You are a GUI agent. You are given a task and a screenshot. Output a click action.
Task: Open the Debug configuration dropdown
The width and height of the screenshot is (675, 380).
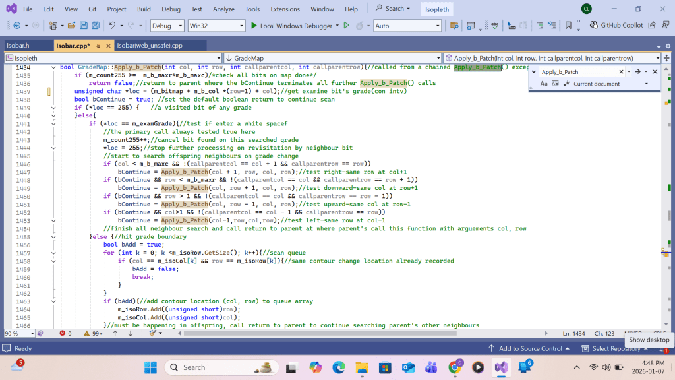pos(166,26)
